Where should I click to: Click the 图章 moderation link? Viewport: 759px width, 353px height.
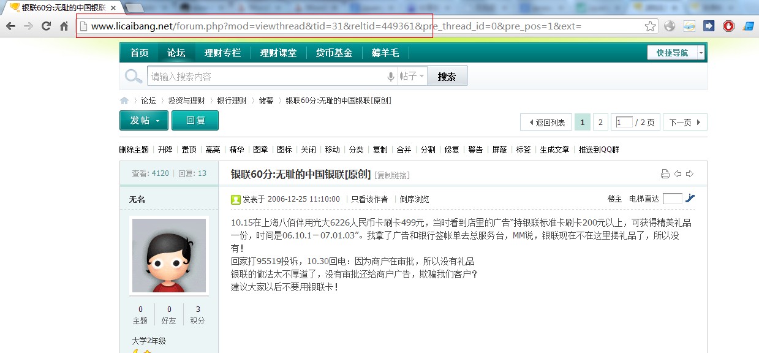tap(260, 150)
